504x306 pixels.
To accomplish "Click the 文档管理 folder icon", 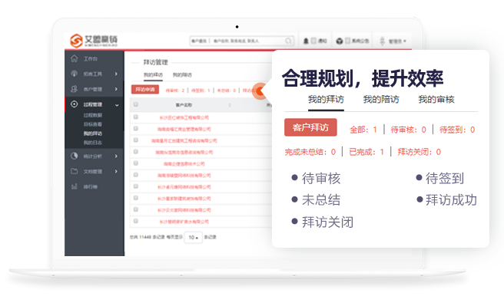I will pyautogui.click(x=75, y=171).
